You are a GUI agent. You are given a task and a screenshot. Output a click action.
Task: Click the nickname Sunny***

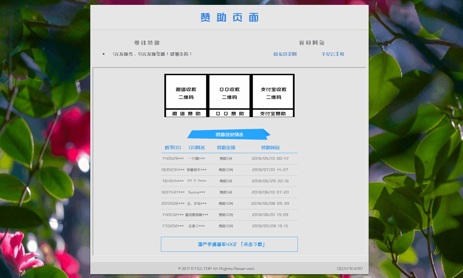196,192
